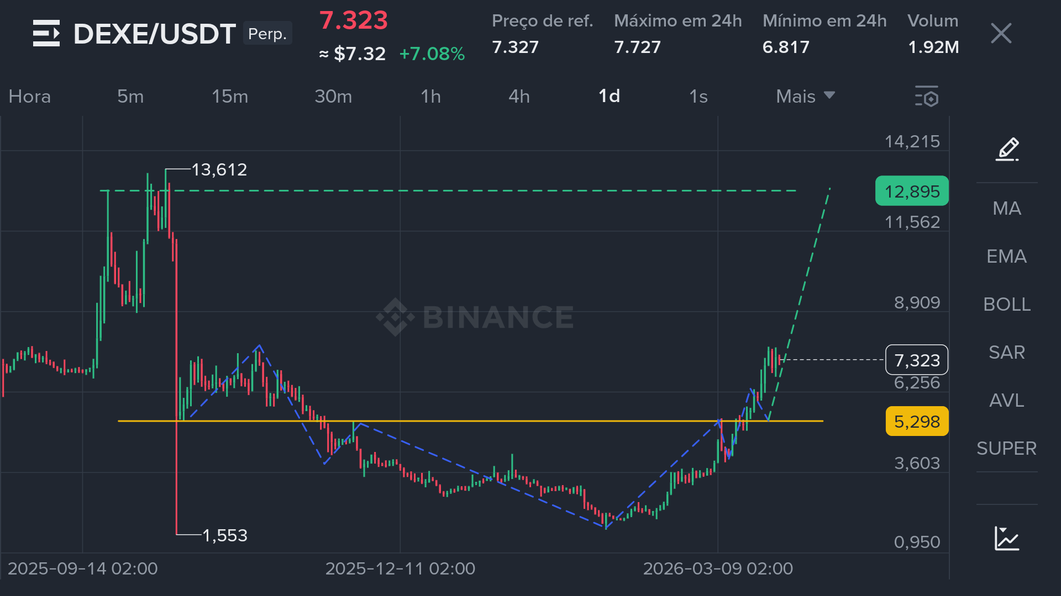The height and width of the screenshot is (596, 1061).
Task: Select the yellow 5,298 price line label
Action: pos(917,422)
